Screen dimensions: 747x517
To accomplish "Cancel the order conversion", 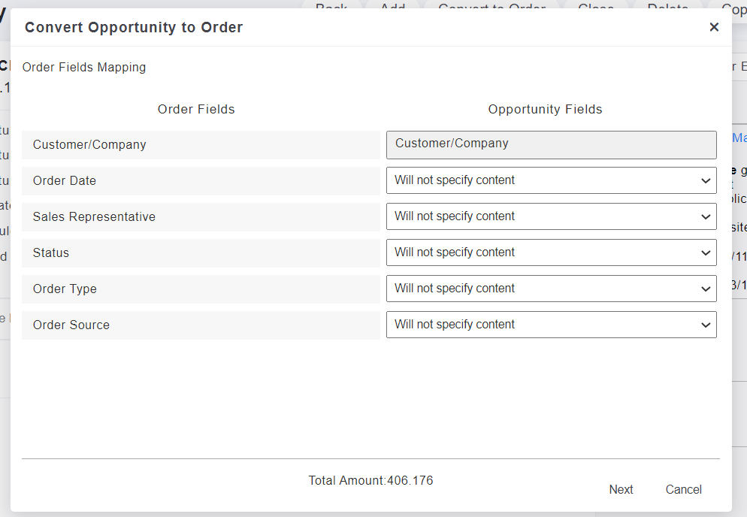I will pyautogui.click(x=683, y=489).
